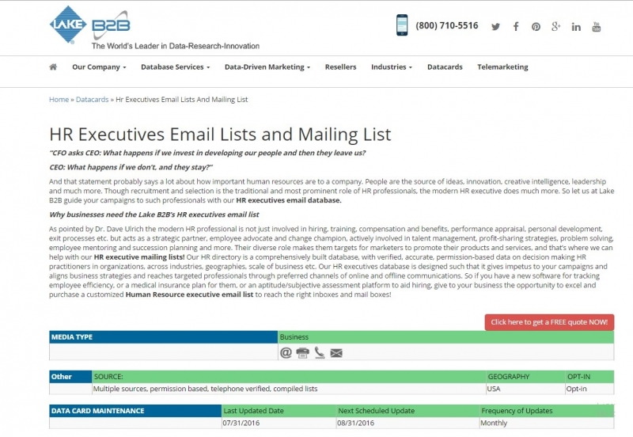Image resolution: width=633 pixels, height=437 pixels.
Task: Follow the Home breadcrumb link
Action: coord(59,100)
